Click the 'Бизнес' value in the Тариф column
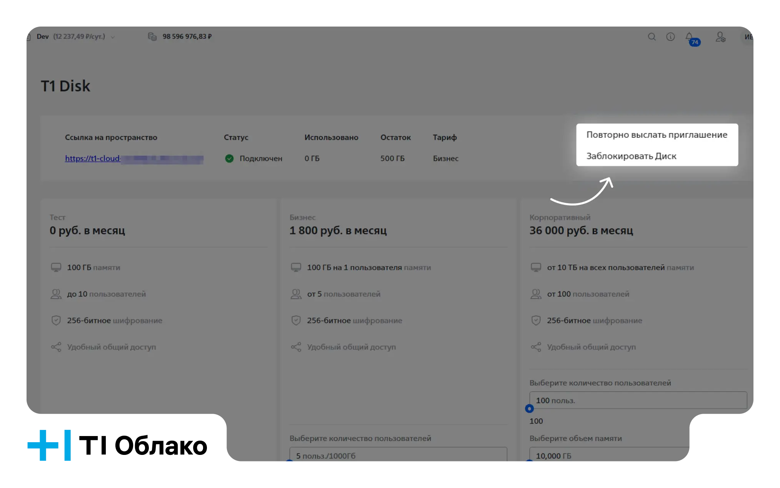 pos(445,159)
